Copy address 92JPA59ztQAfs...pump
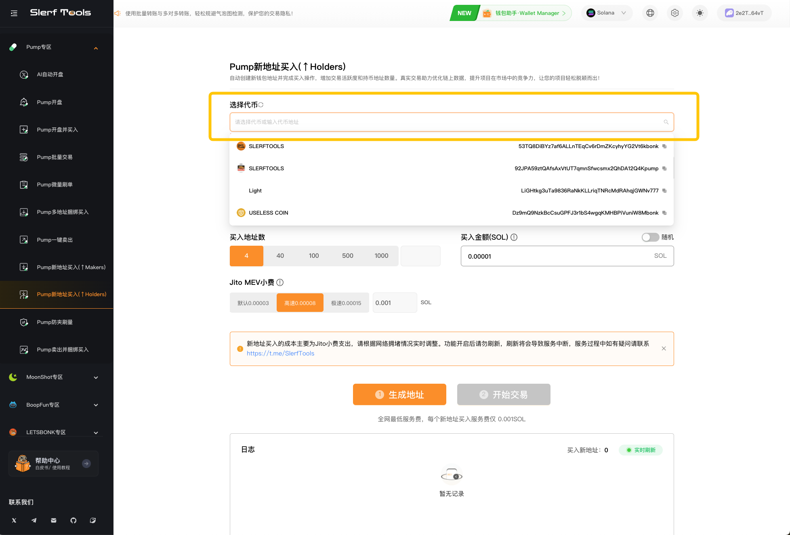This screenshot has width=790, height=535. point(664,168)
